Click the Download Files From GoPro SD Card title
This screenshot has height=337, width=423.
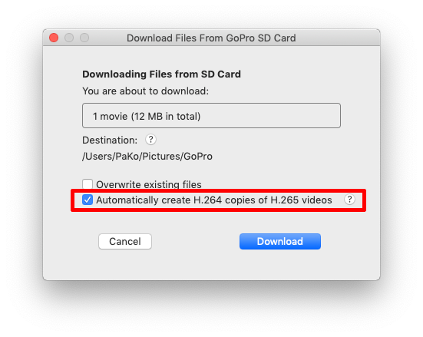coord(211,38)
